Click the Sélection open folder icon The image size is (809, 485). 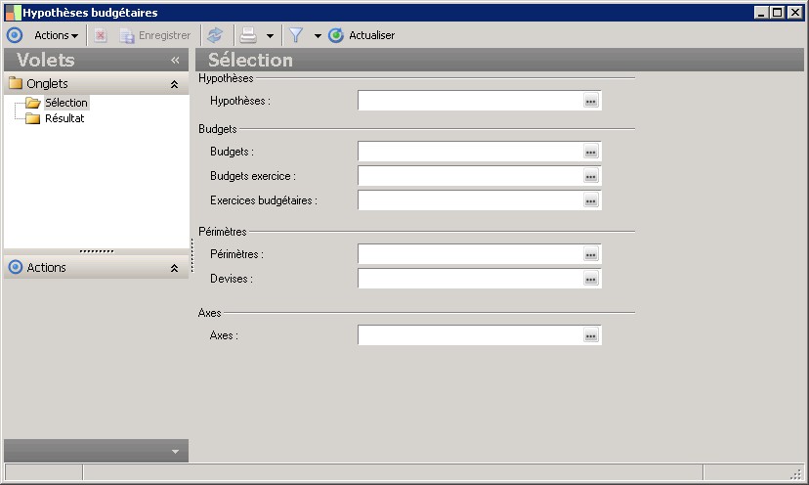tap(33, 103)
